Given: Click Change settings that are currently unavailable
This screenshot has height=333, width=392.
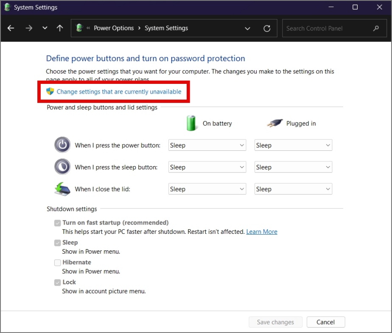Looking at the screenshot, I should click(x=119, y=92).
